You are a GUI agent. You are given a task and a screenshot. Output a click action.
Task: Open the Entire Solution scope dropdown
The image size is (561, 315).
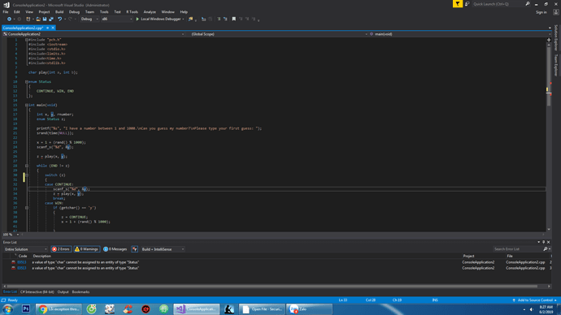pos(25,249)
